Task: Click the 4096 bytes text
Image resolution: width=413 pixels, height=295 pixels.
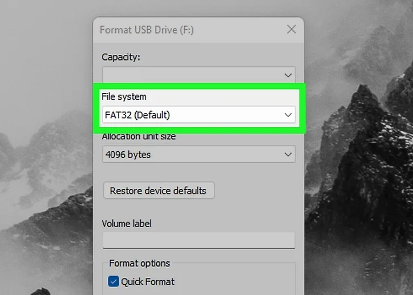Action: tap(128, 154)
